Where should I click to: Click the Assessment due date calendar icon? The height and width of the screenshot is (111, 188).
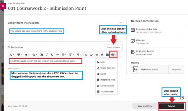coord(133,30)
